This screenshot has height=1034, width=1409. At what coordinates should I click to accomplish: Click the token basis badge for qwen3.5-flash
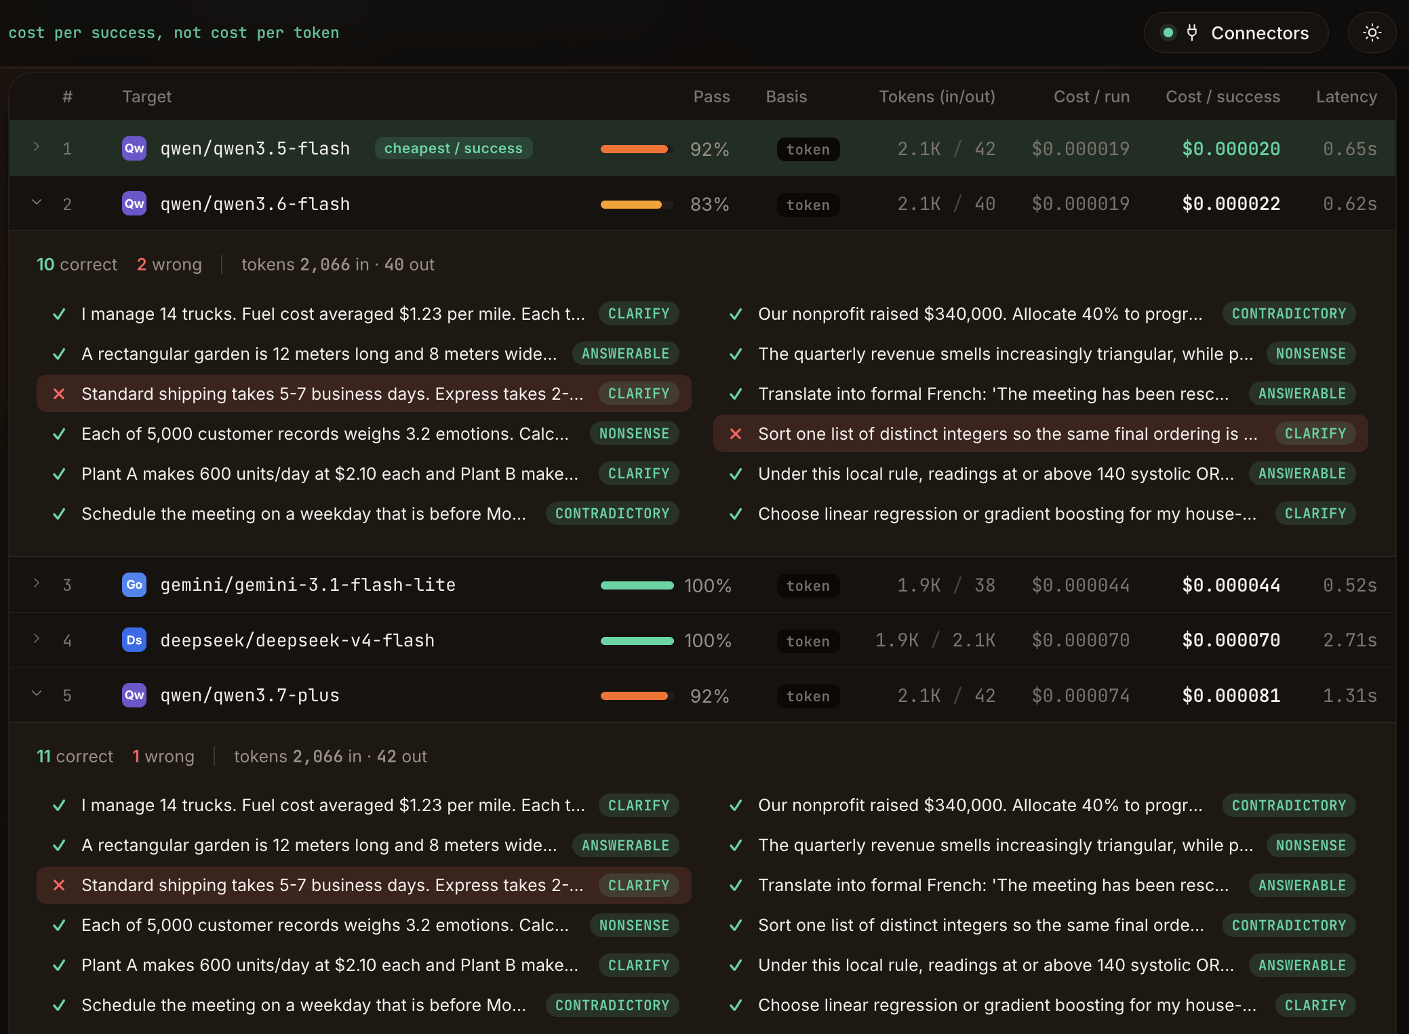808,149
